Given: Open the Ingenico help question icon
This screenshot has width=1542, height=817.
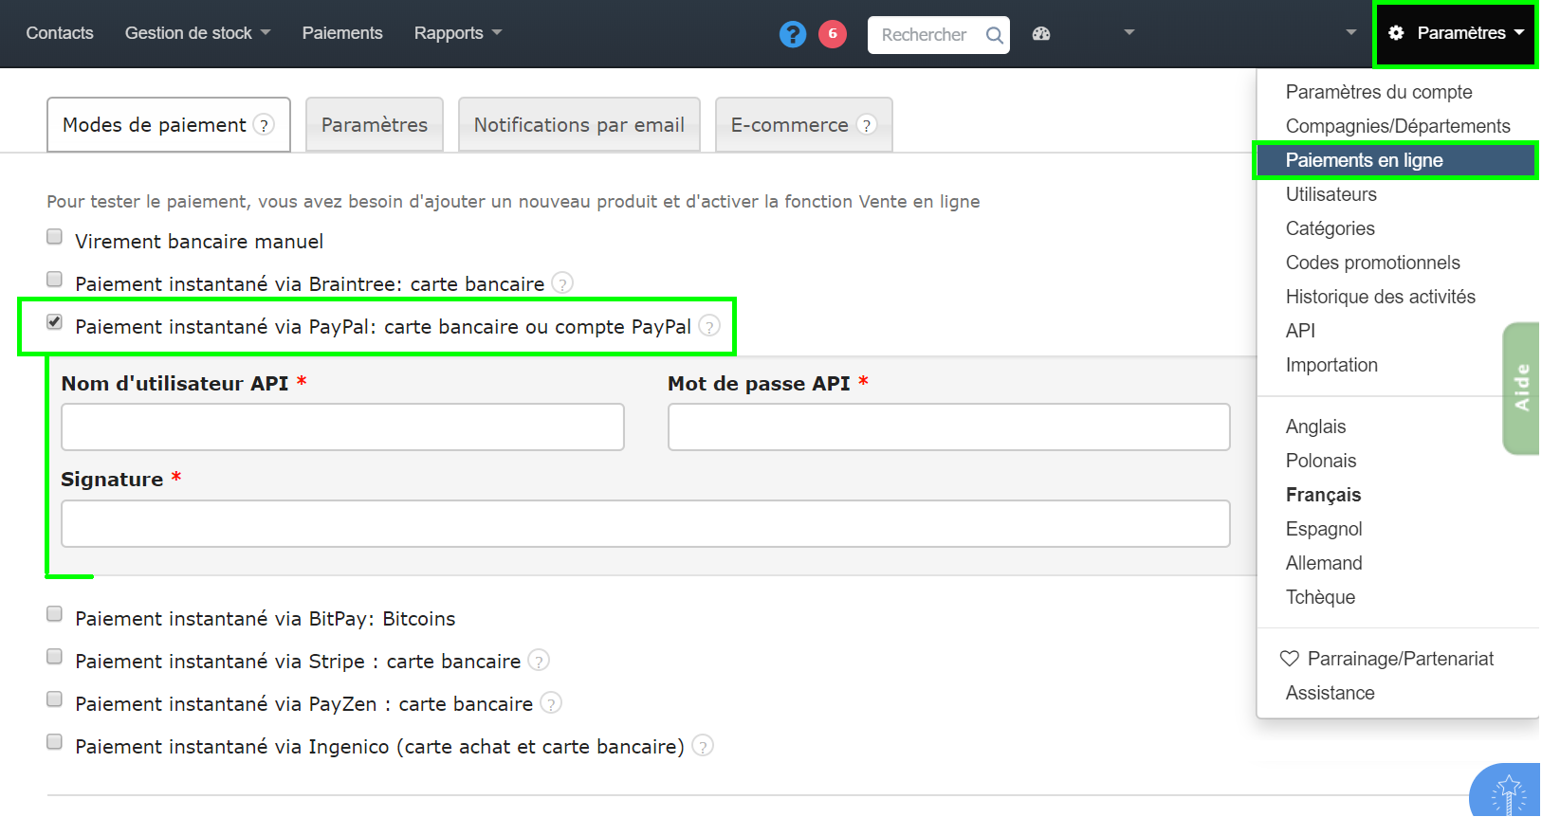Looking at the screenshot, I should click(x=703, y=746).
